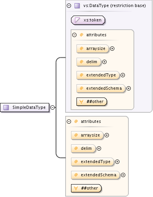Click the upper 'attributes' header label

[96, 35]
